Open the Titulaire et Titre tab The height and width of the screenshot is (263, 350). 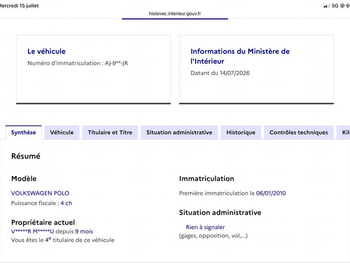110,132
